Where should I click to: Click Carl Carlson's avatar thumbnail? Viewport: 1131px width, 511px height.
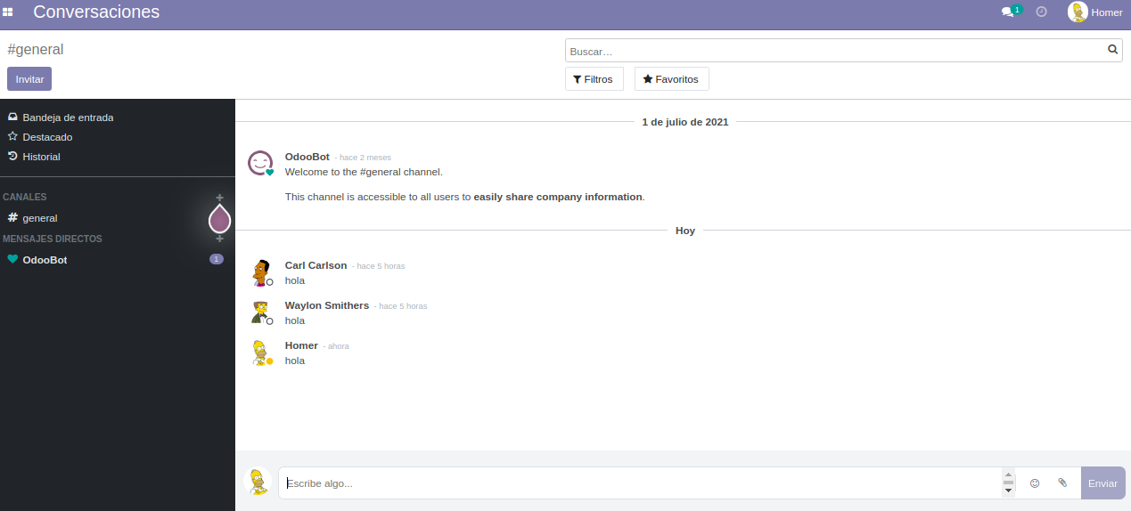[260, 272]
